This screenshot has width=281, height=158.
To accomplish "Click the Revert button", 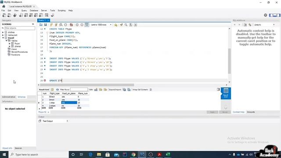I will (x=225, y=112).
